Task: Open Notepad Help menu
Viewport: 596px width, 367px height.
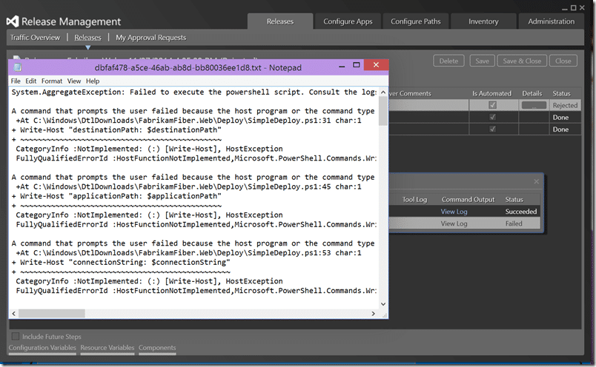Action: click(93, 81)
